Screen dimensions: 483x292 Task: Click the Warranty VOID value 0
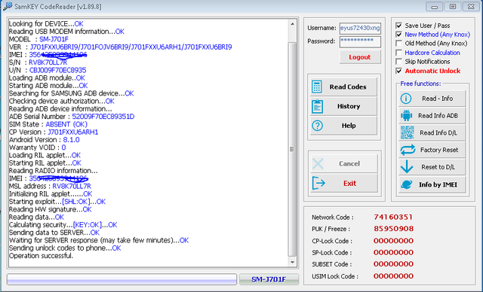point(63,148)
